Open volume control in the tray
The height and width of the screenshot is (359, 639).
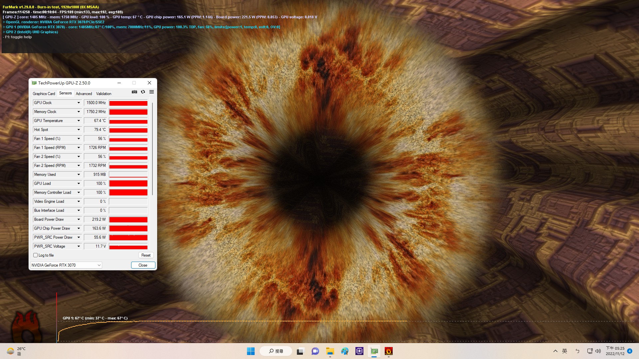point(598,351)
